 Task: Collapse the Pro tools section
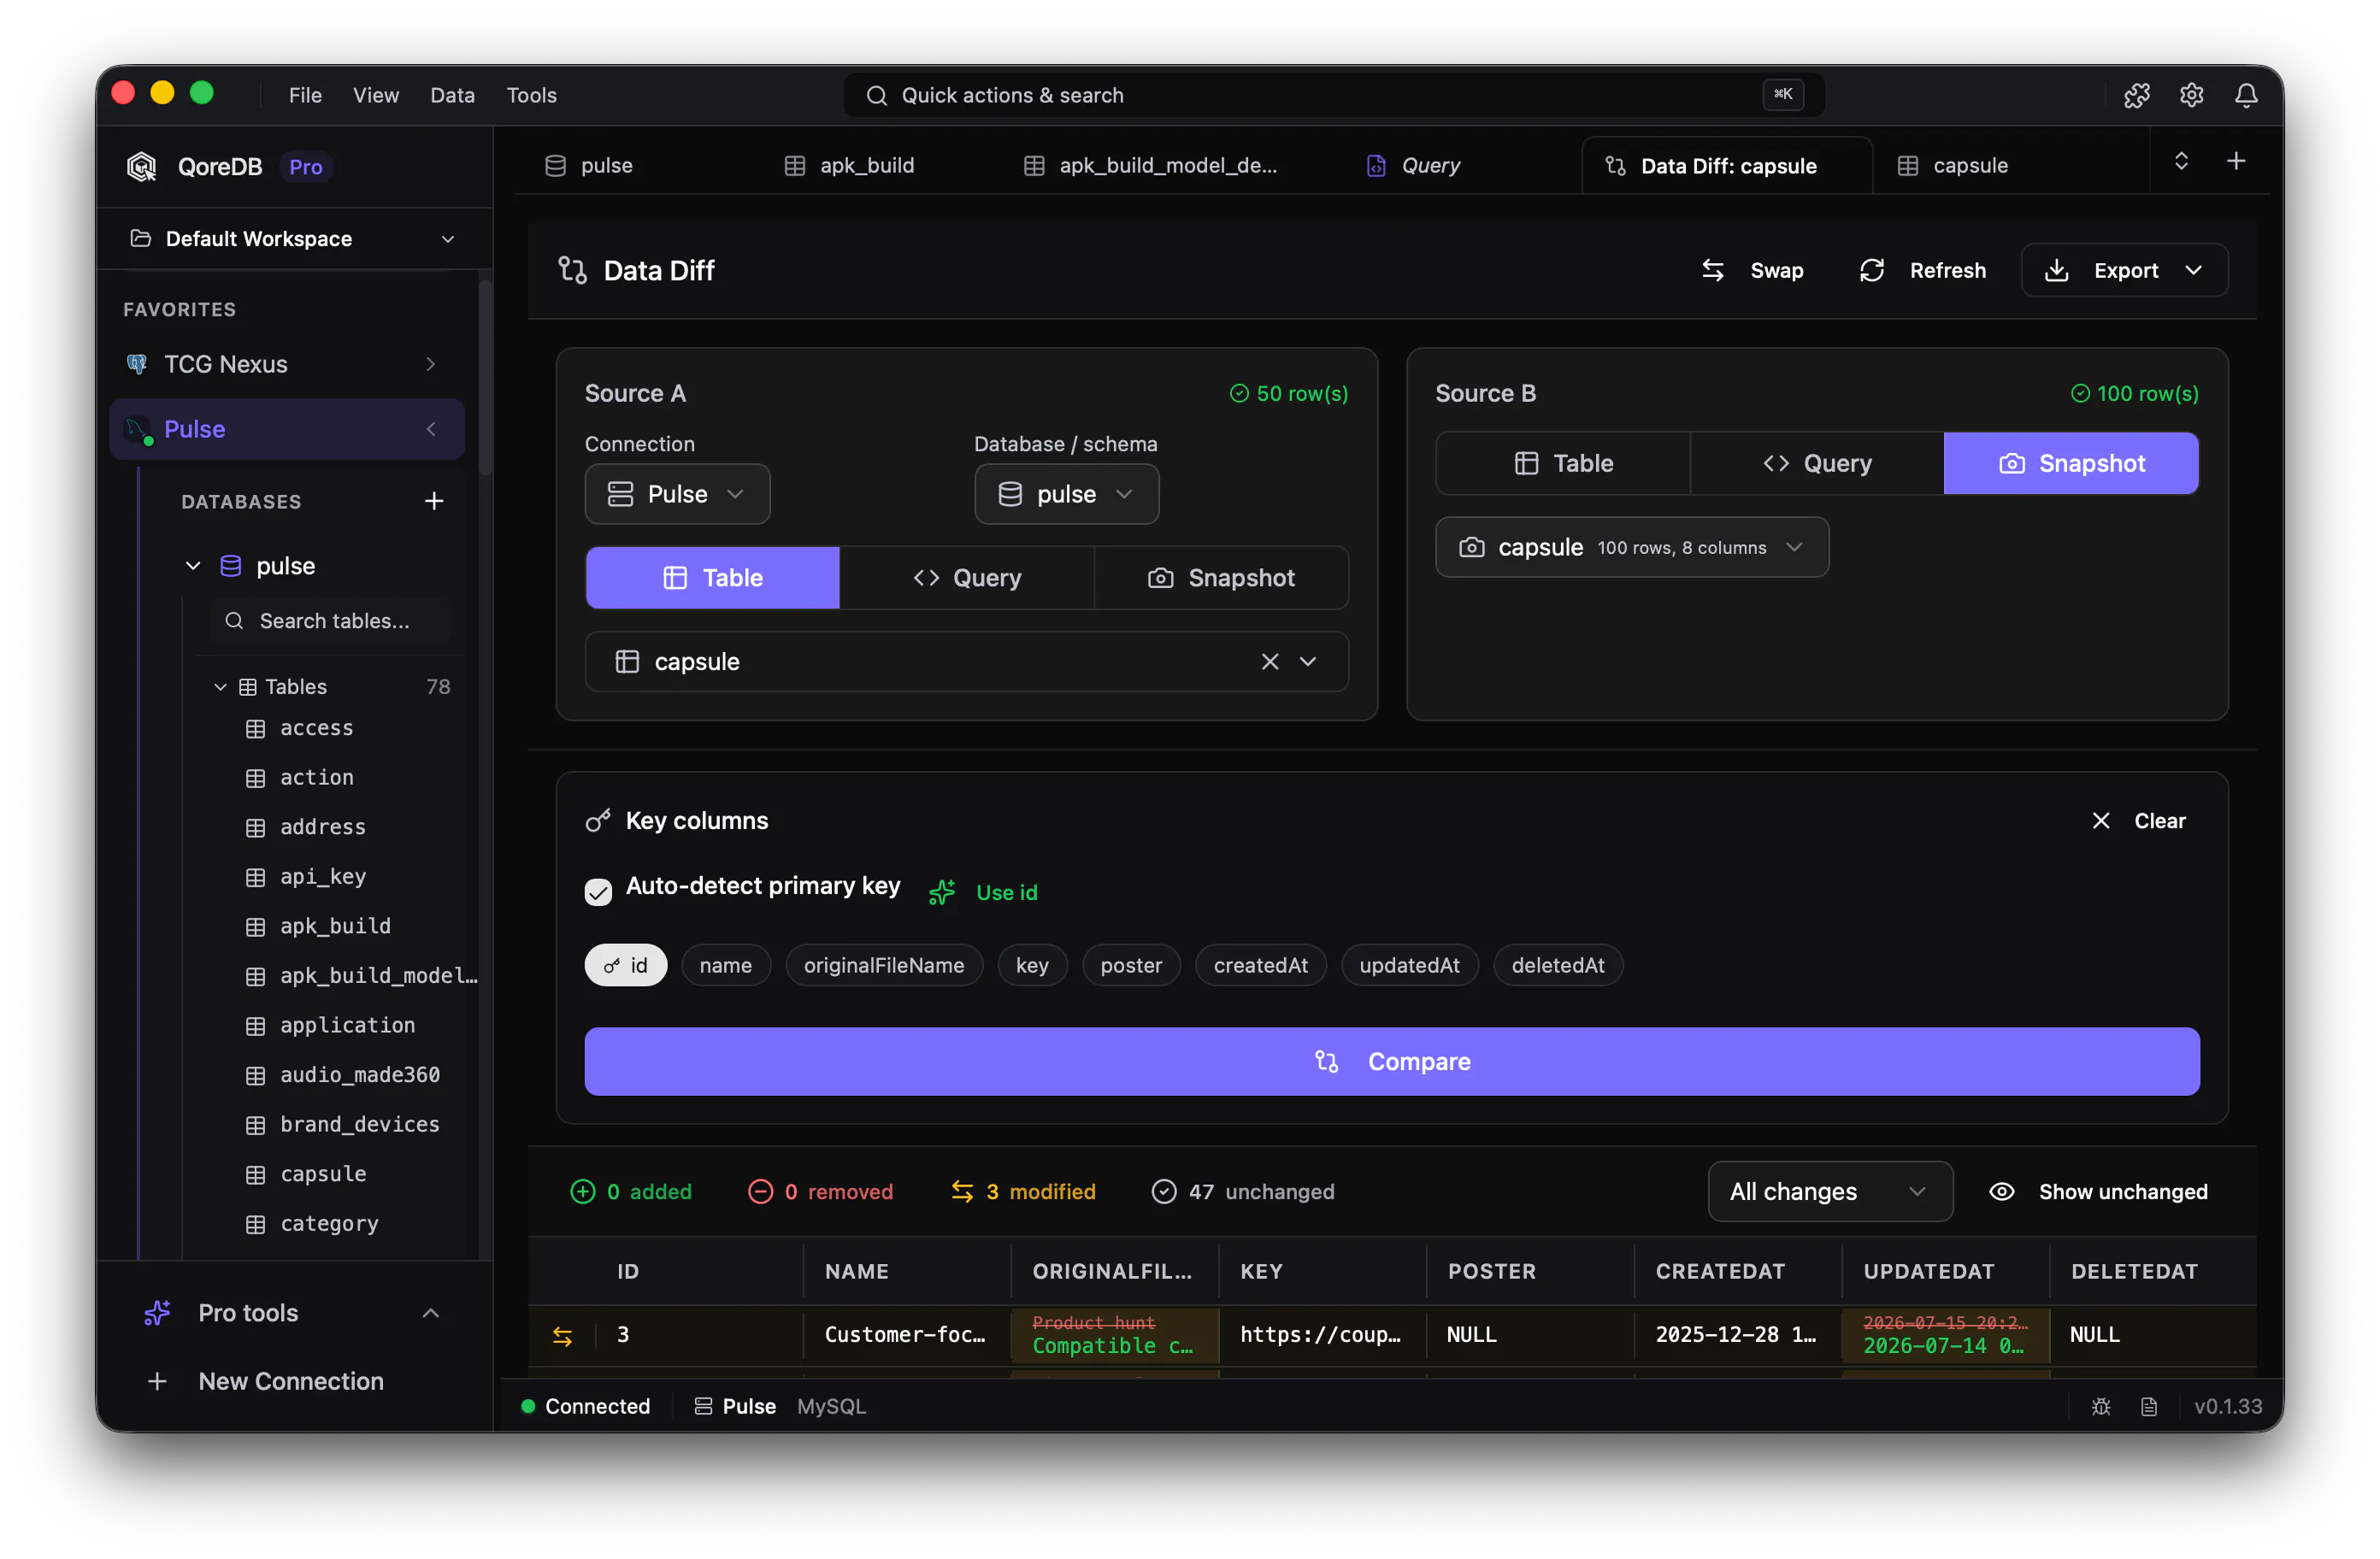(x=430, y=1312)
